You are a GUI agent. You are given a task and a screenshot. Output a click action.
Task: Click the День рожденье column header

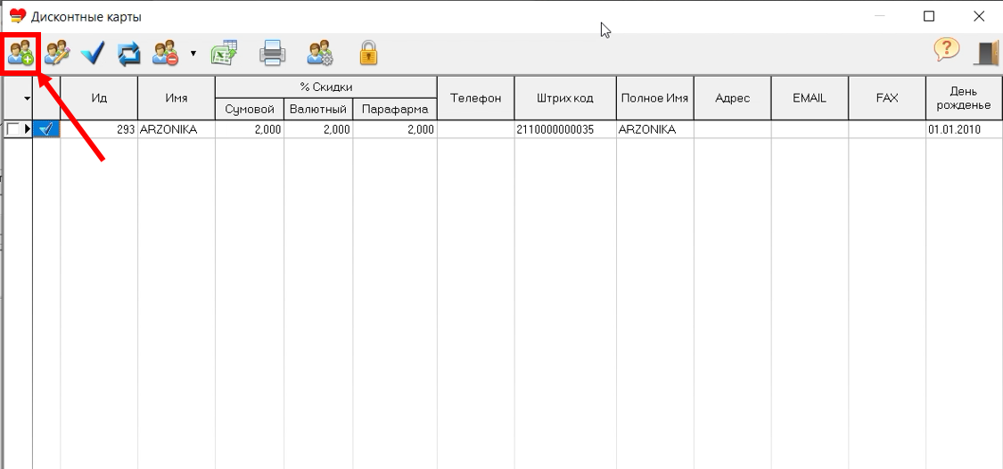[965, 99]
